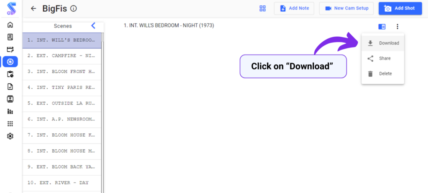The image size is (428, 193).
Task: Open the bar chart reports icon
Action: [10, 111]
